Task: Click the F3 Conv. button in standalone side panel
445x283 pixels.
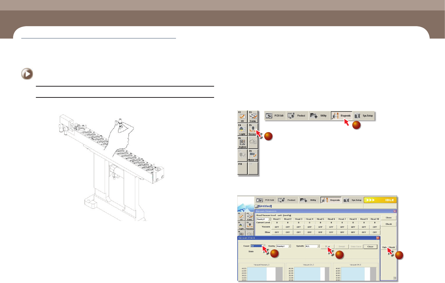Action: point(253,117)
